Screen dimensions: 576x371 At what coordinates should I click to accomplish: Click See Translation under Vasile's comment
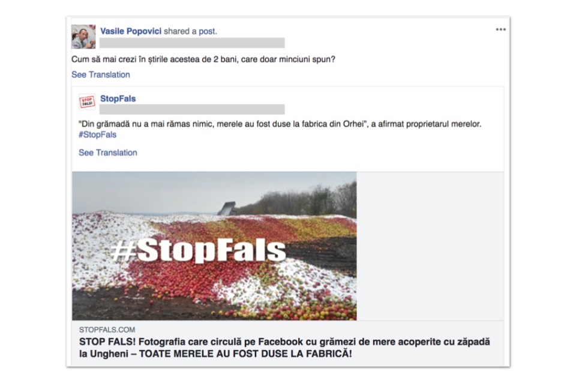101,74
